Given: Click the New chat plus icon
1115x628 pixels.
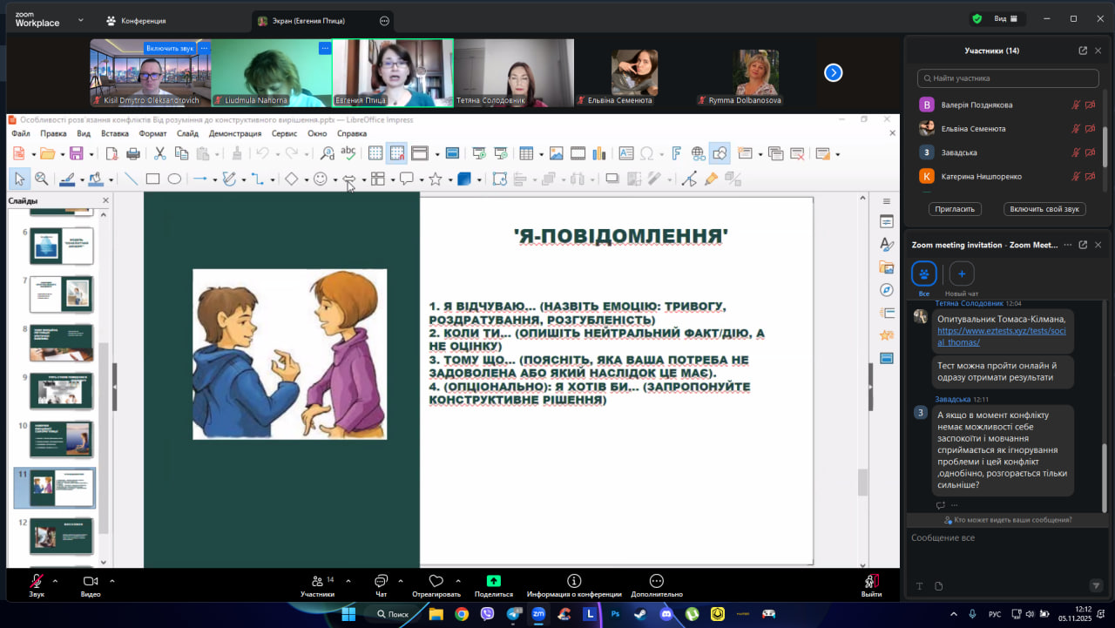Looking at the screenshot, I should click(962, 273).
